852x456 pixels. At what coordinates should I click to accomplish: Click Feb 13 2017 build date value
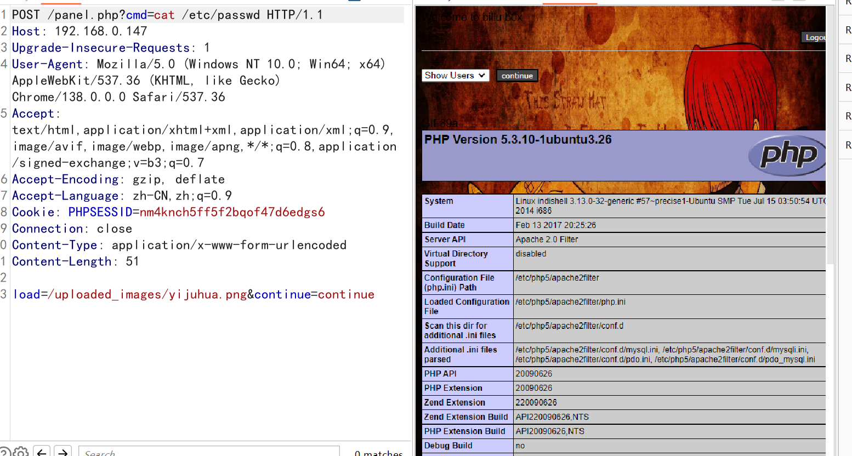[555, 225]
